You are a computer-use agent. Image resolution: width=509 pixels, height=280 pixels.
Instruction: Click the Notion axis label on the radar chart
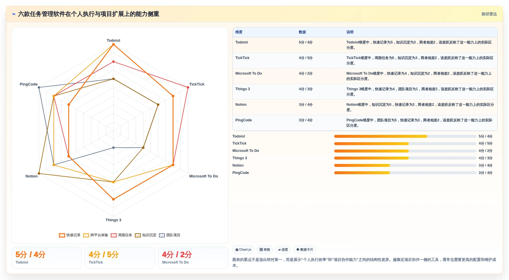[31, 176]
